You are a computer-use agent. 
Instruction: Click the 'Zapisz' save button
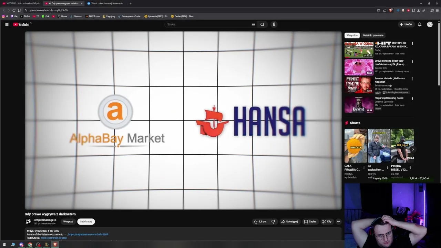point(310,221)
